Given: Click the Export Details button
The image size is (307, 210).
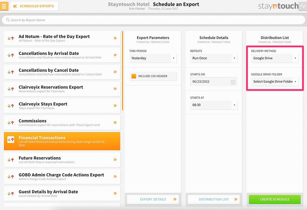Looking at the screenshot, I should point(153,199).
